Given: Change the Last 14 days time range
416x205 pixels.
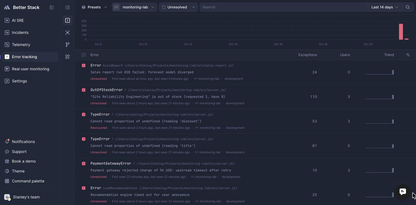Looking at the screenshot, I should point(385,7).
